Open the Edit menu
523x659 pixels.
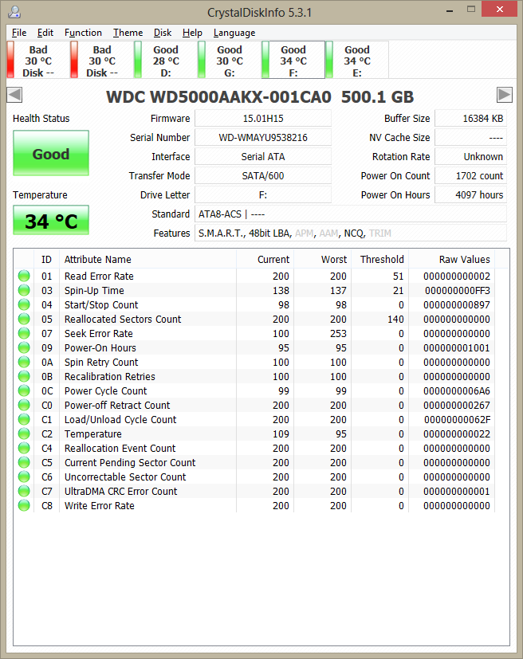(45, 33)
